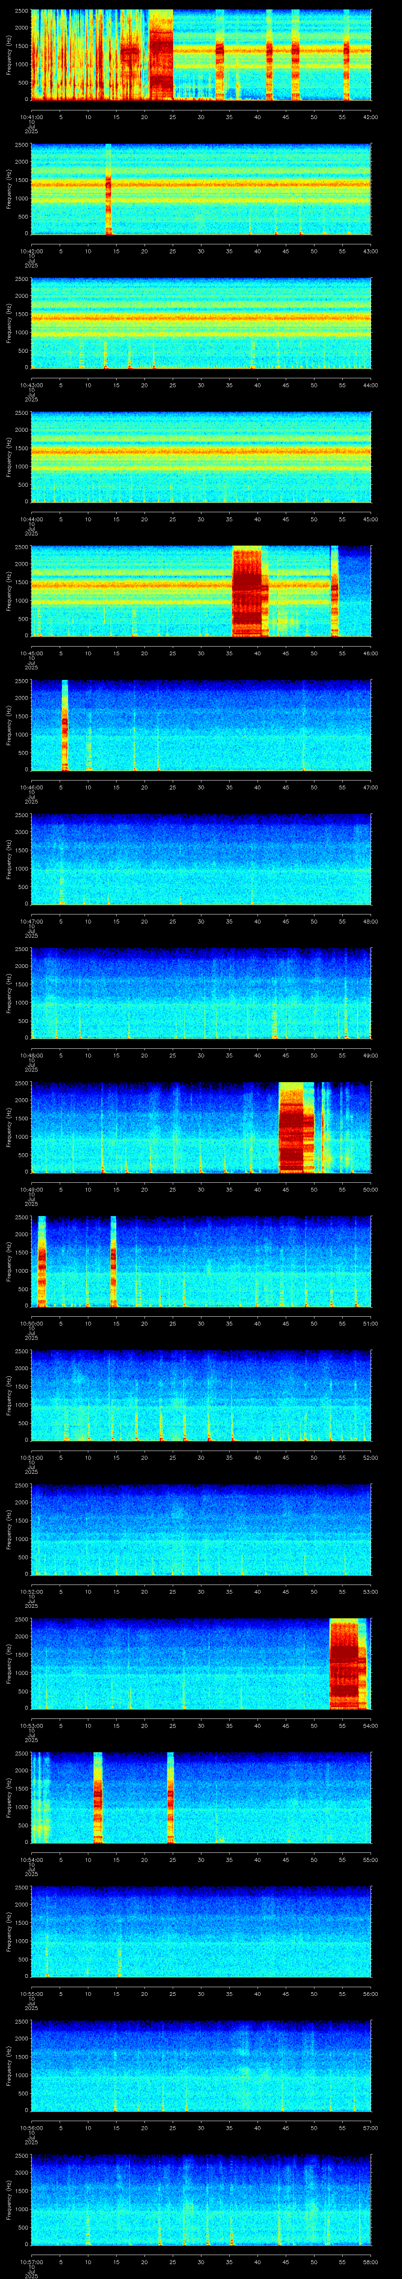This screenshot has width=402, height=2279.
Task: Pick the "10:44:00" start timestamp
Action: (31, 518)
